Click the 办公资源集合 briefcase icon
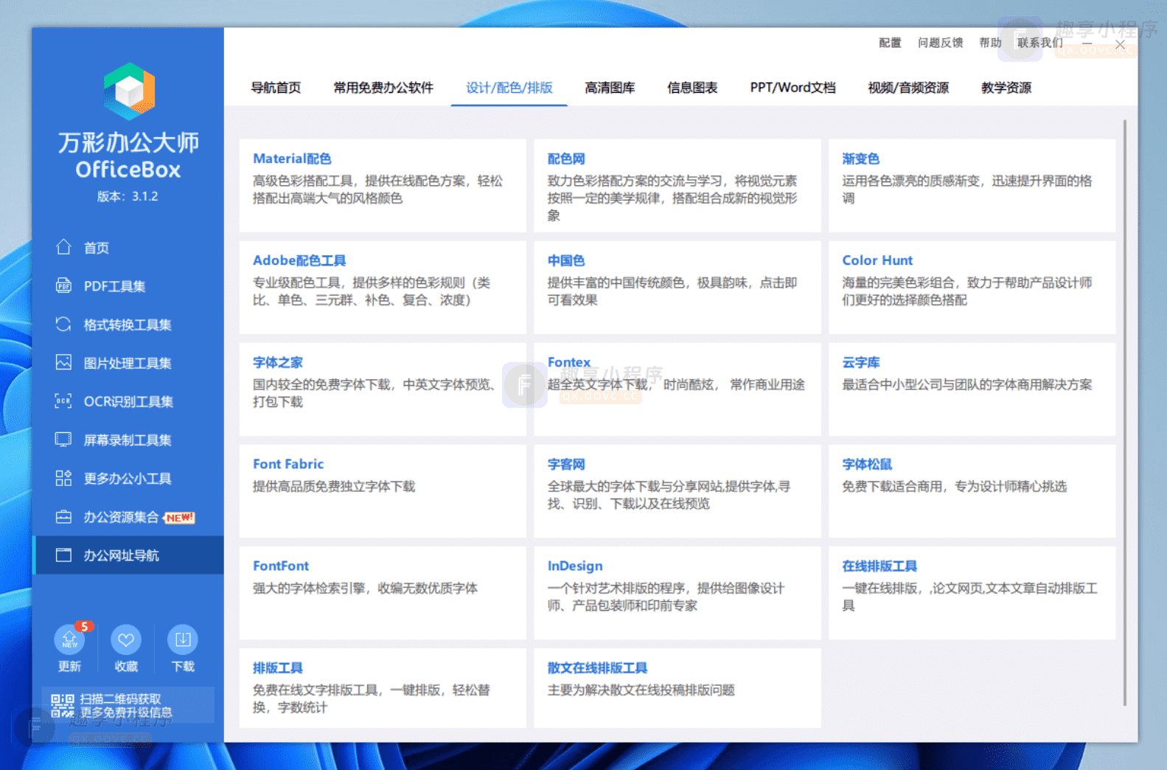The height and width of the screenshot is (770, 1167). coord(64,516)
